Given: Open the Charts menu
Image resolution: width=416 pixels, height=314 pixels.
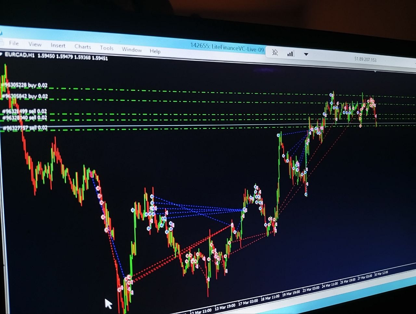Looking at the screenshot, I should pos(83,47).
